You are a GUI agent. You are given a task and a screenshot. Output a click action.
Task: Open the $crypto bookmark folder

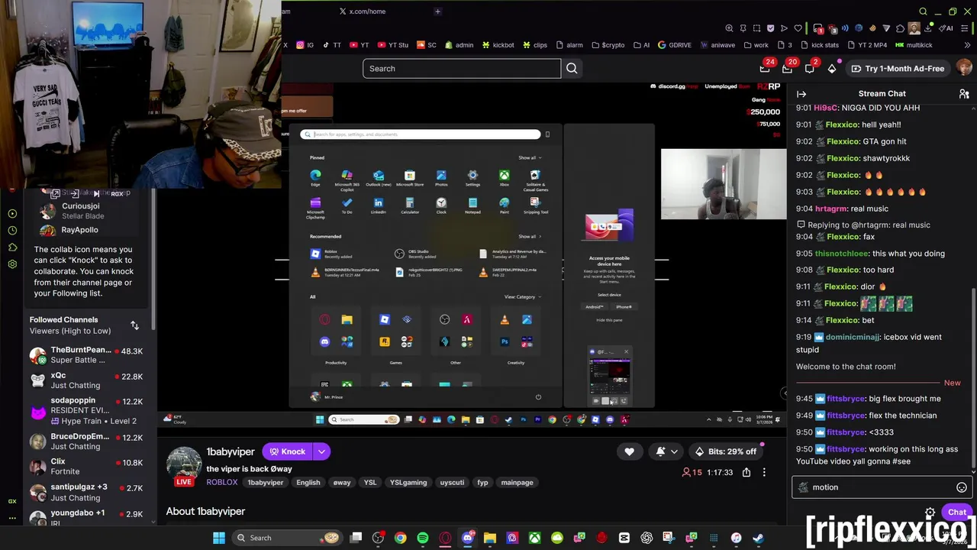[x=608, y=45]
